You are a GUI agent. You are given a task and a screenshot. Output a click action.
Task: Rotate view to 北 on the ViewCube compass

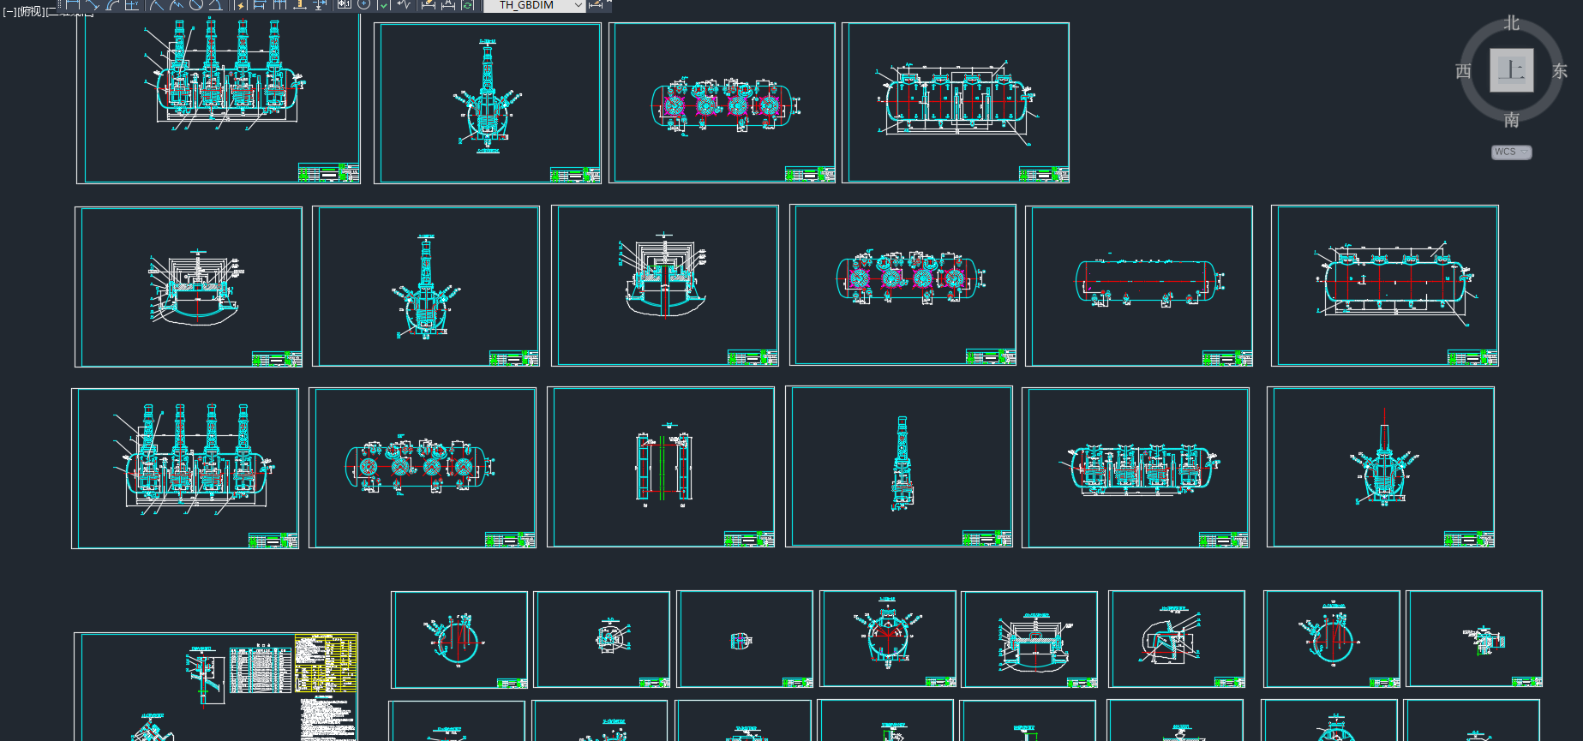point(1511,23)
